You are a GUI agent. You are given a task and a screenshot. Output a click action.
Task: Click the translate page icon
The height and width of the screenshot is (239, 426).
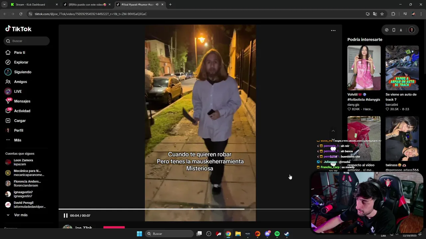[x=375, y=14]
